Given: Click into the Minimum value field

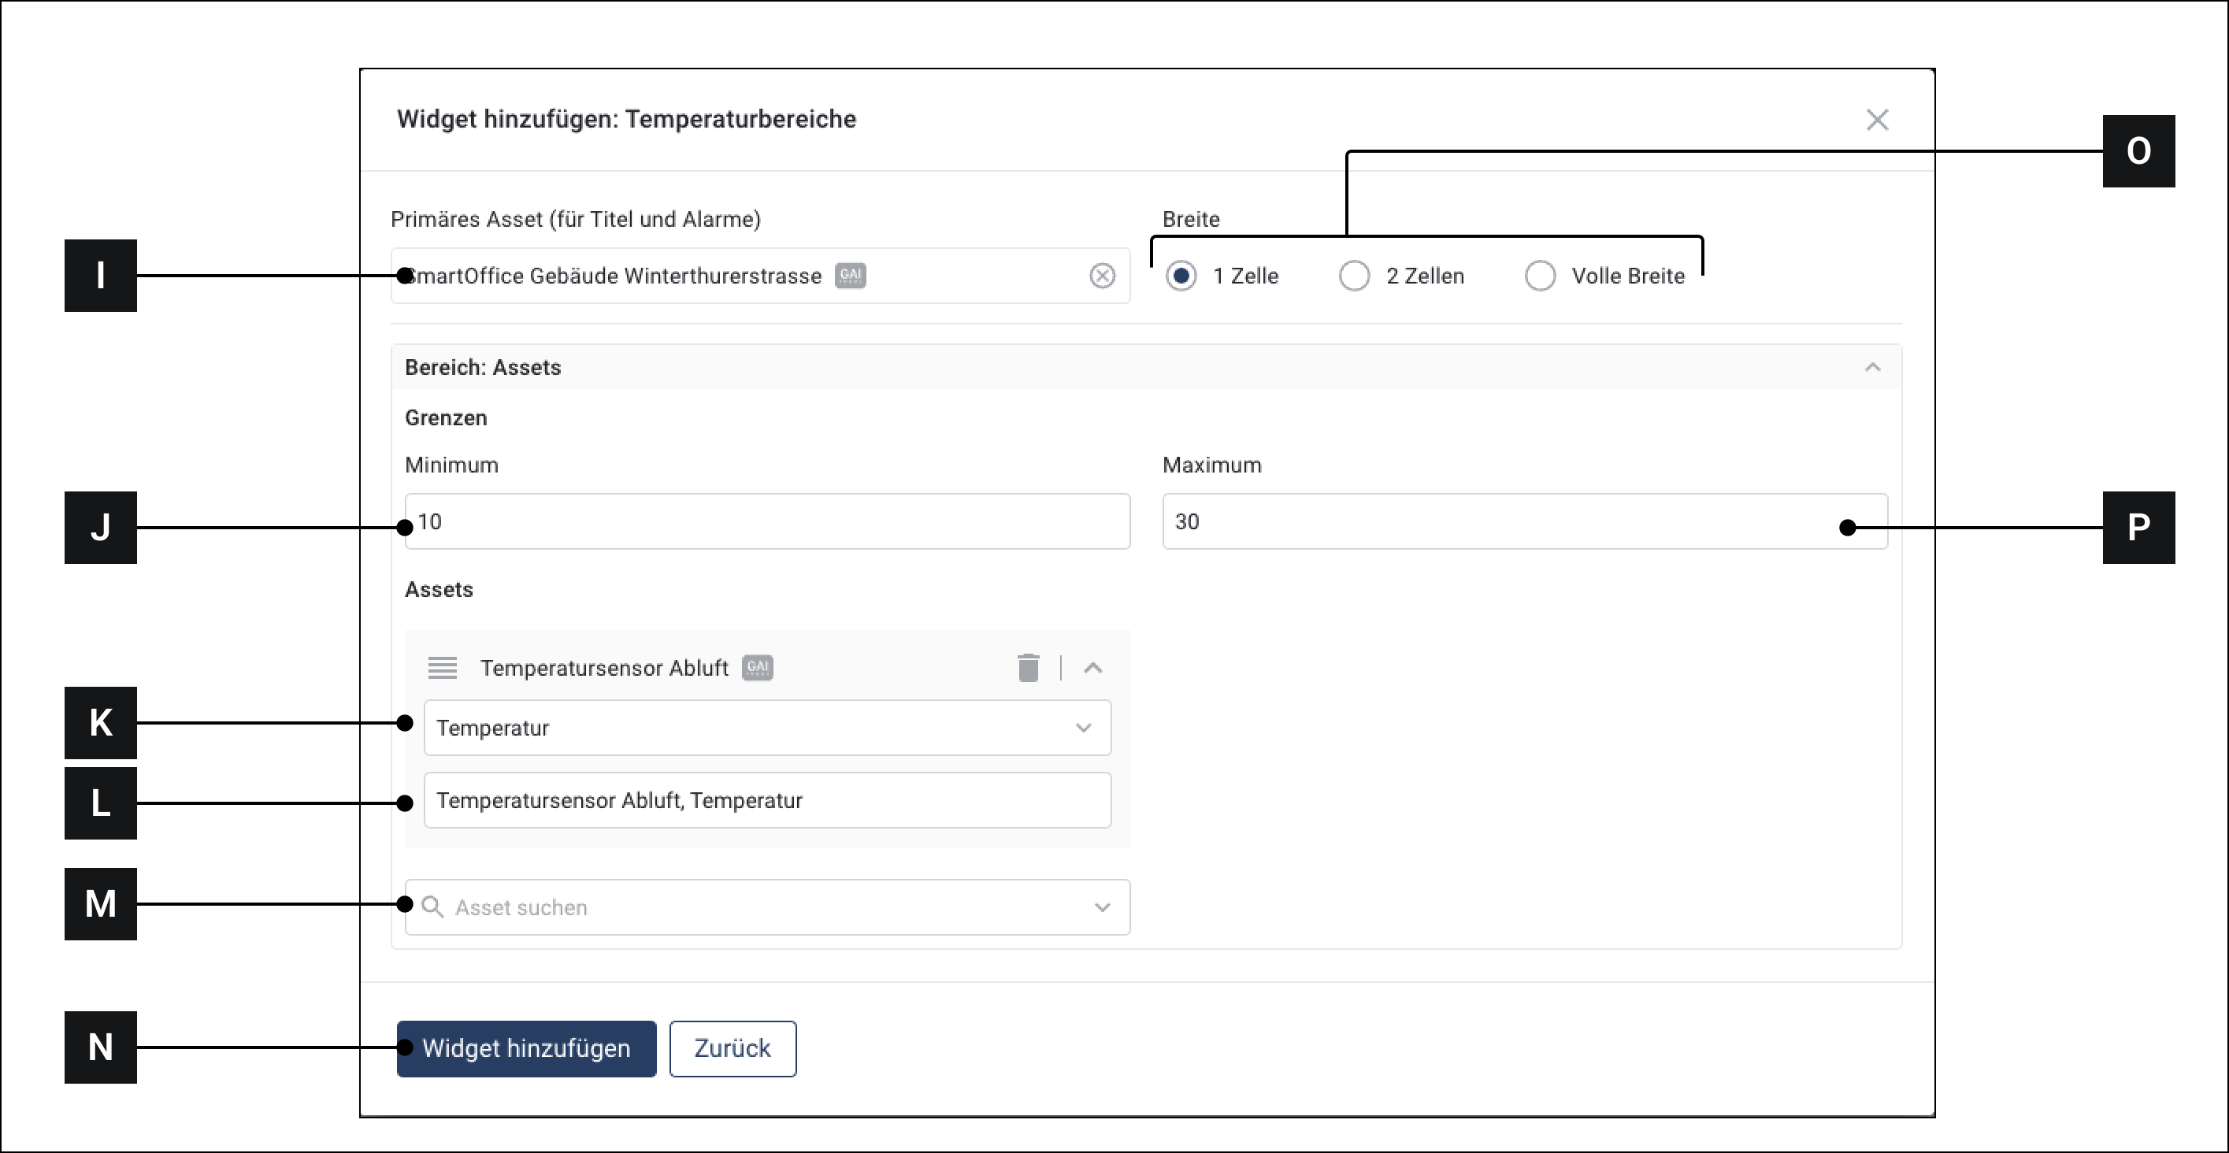Looking at the screenshot, I should pyautogui.click(x=766, y=521).
